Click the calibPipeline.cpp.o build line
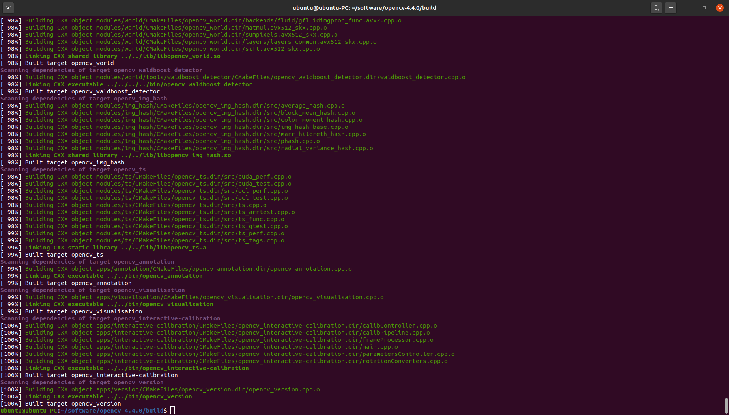 215,333
